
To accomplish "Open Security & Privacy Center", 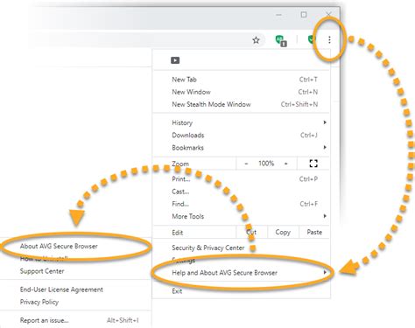I will (242, 248).
